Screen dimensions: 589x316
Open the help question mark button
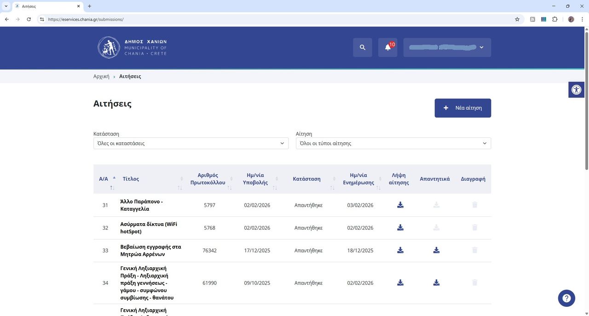566,298
